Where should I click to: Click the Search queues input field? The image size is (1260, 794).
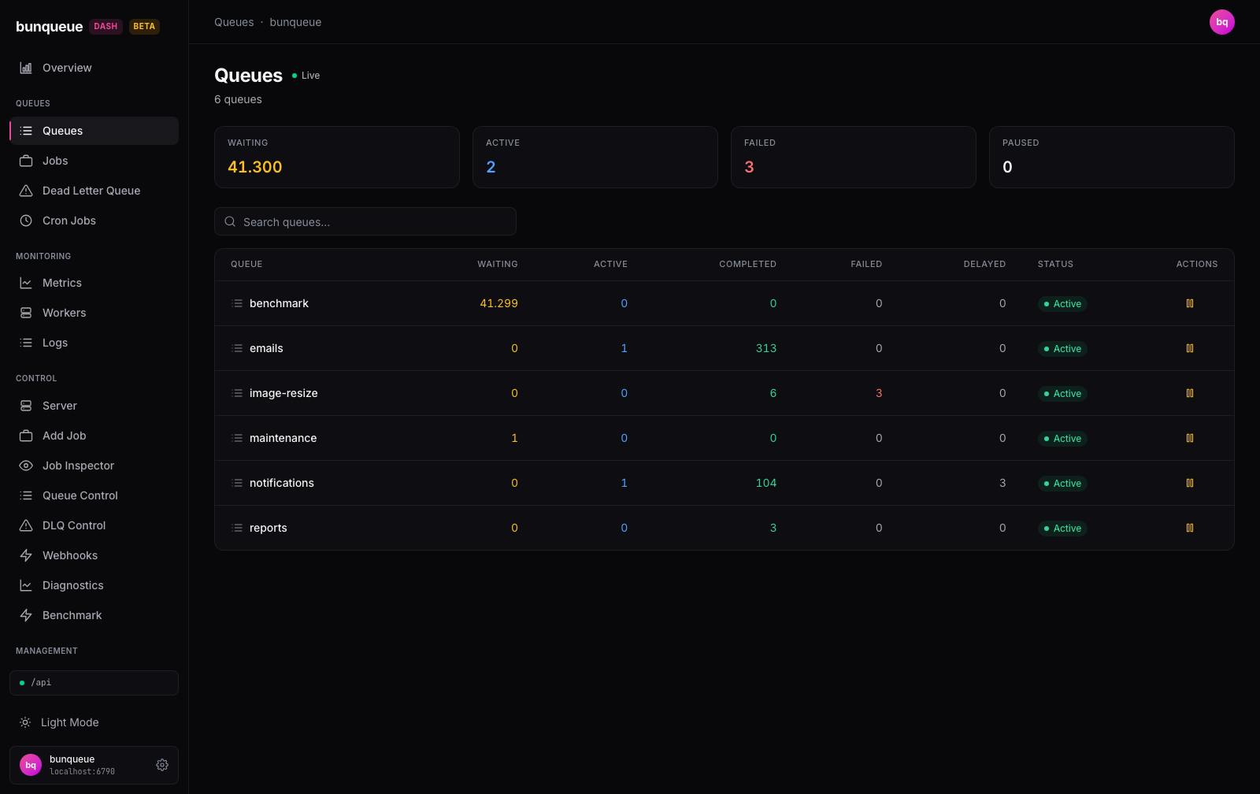[x=365, y=221]
